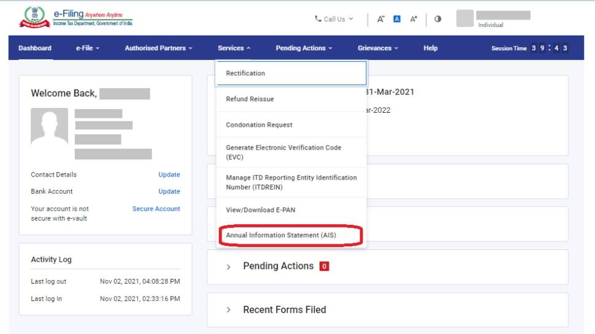Increase font size with the A+ icon
This screenshot has height=334, width=595.
tap(413, 19)
